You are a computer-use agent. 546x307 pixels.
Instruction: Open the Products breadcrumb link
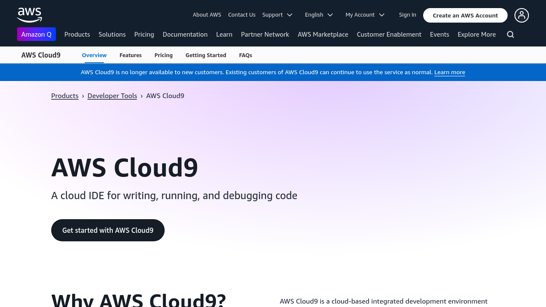click(65, 96)
